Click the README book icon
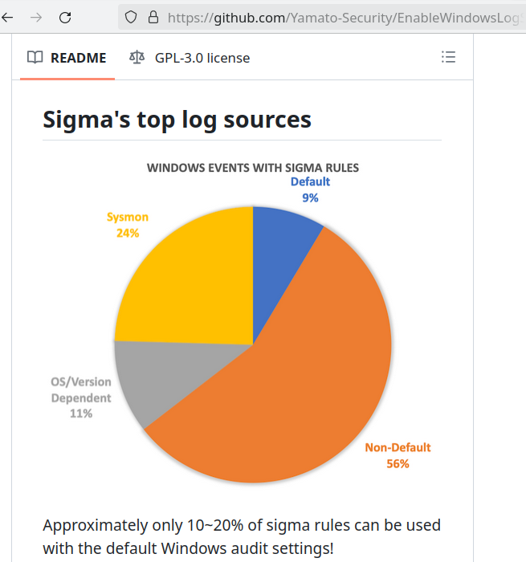The width and height of the screenshot is (526, 562). [x=35, y=57]
